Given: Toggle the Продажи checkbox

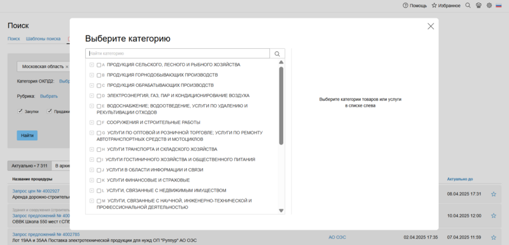Looking at the screenshot, I should pos(50,111).
